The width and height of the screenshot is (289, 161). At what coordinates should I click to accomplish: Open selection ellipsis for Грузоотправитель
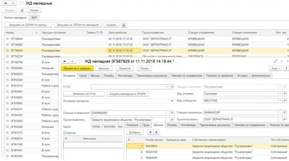pyautogui.click(x=167, y=120)
